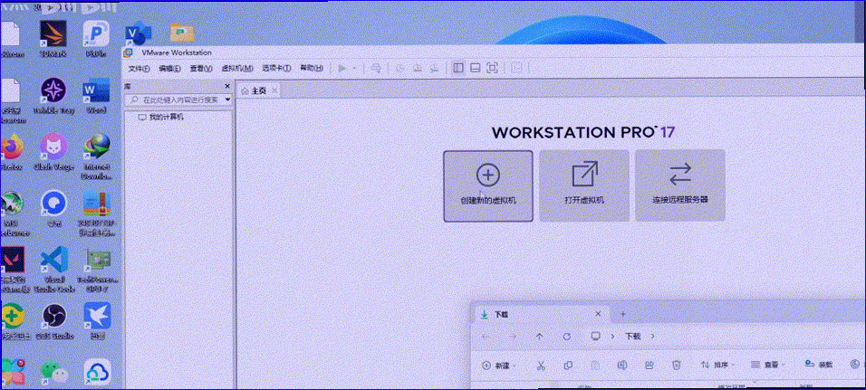Open the 查看 view dropdown in Explorer
This screenshot has width=866, height=390.
(x=769, y=366)
